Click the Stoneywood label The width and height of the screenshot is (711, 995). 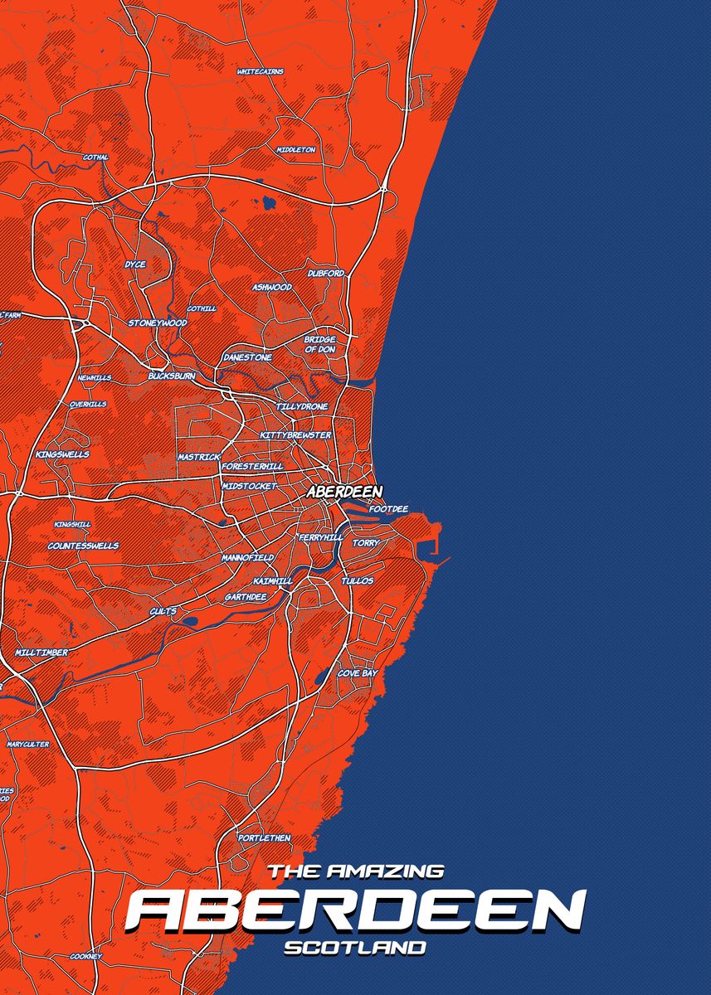pos(157,323)
